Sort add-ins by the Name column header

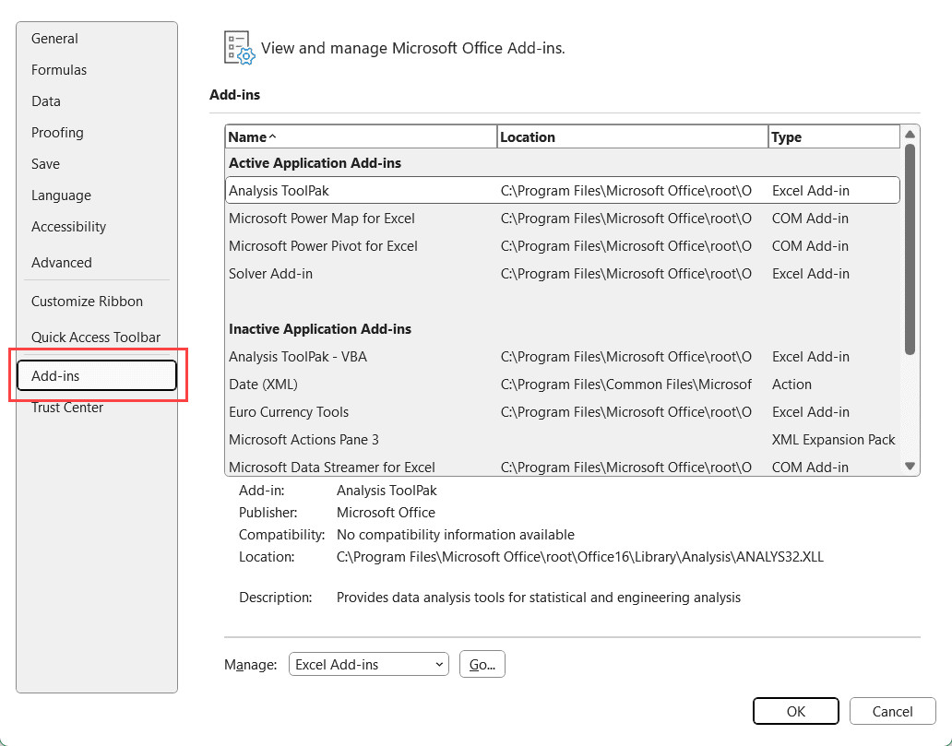[x=360, y=137]
